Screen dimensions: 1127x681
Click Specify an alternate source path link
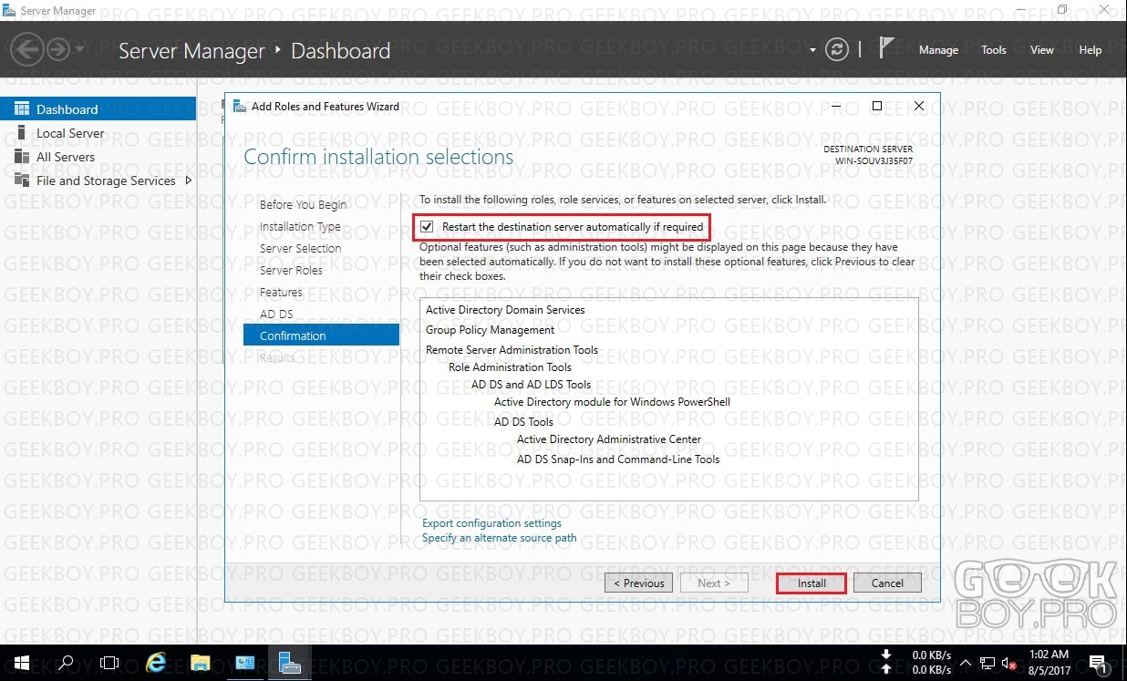499,538
